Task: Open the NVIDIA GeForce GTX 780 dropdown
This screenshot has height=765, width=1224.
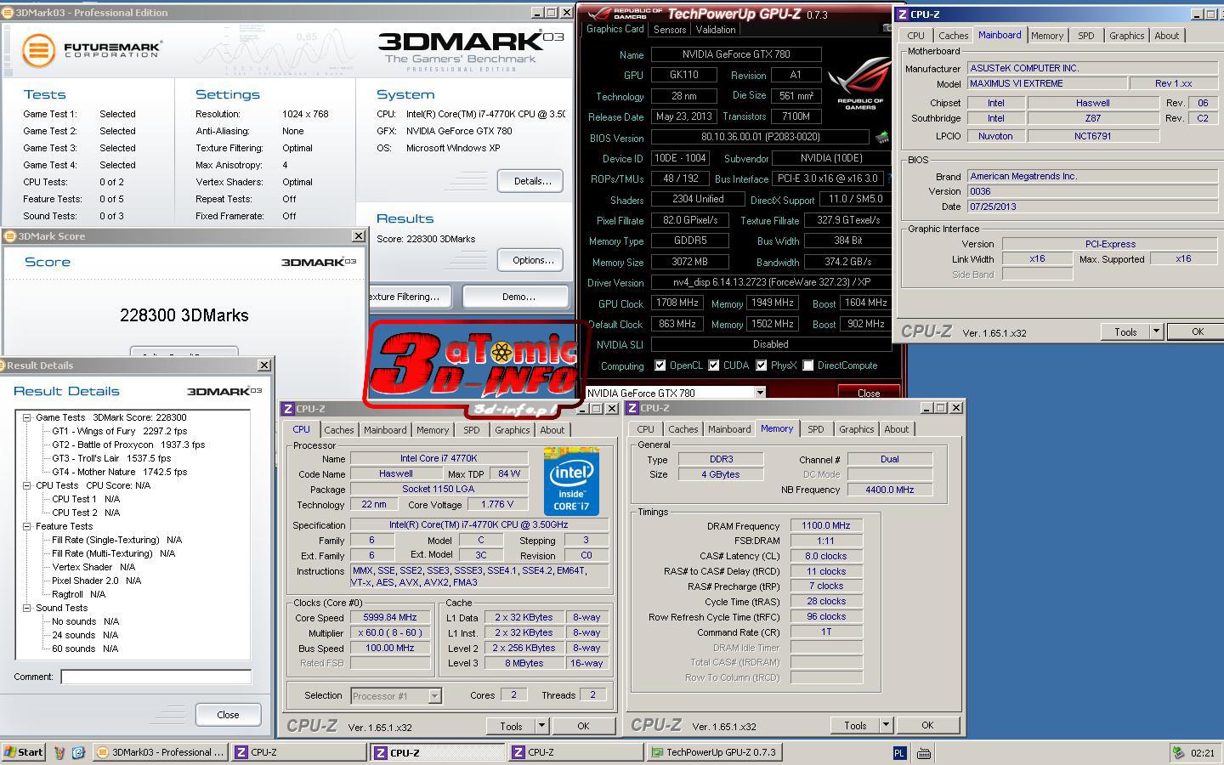Action: [760, 393]
